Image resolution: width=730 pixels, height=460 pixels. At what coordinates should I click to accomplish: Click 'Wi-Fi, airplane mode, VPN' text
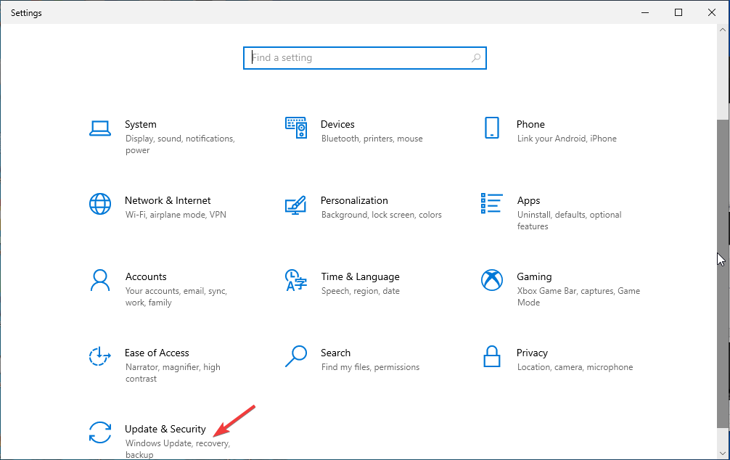pyautogui.click(x=176, y=215)
